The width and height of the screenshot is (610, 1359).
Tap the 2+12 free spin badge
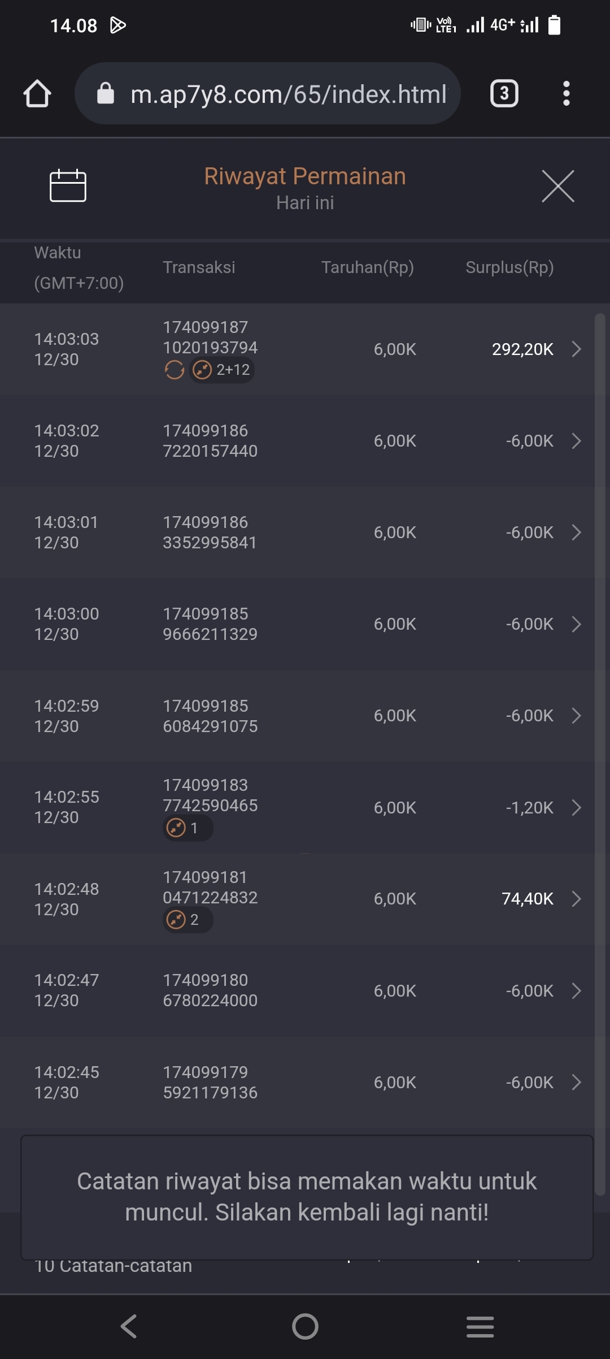coord(222,370)
